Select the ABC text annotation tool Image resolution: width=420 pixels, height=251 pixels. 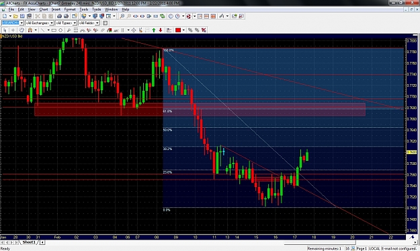pos(116,30)
